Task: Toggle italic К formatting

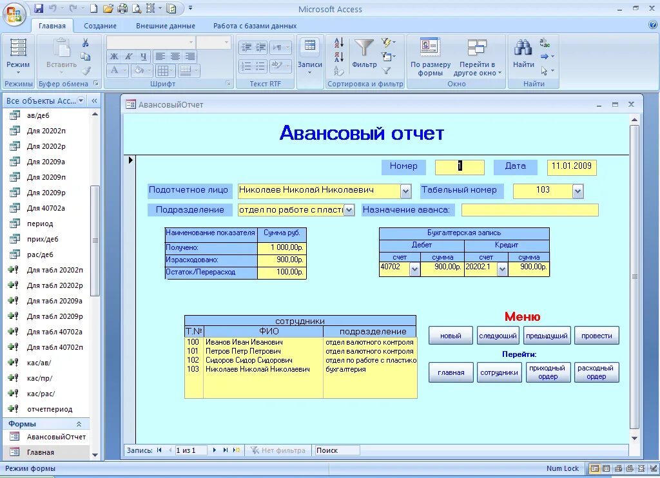Action: point(129,56)
